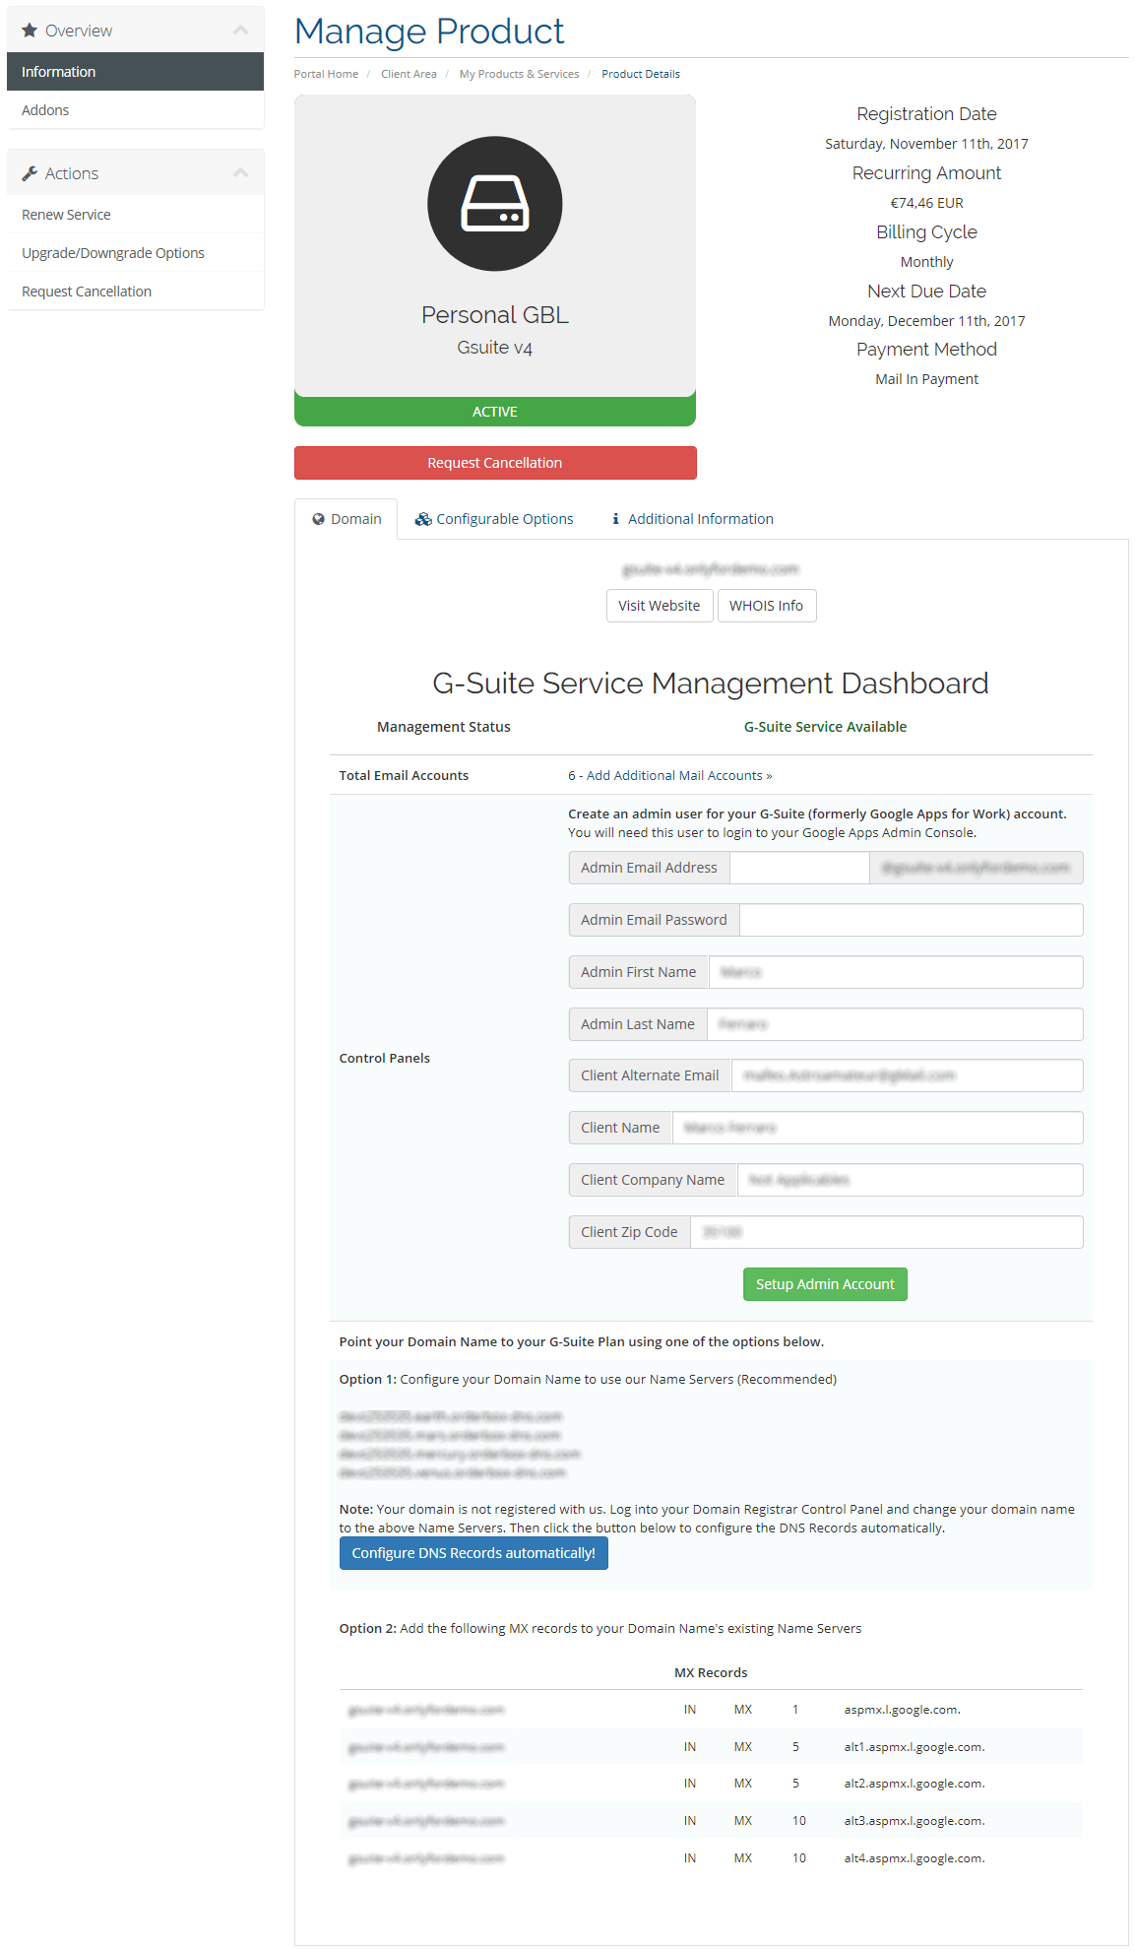Image resolution: width=1135 pixels, height=1951 pixels.
Task: Click Configure DNS Records automatically button
Action: point(473,1553)
